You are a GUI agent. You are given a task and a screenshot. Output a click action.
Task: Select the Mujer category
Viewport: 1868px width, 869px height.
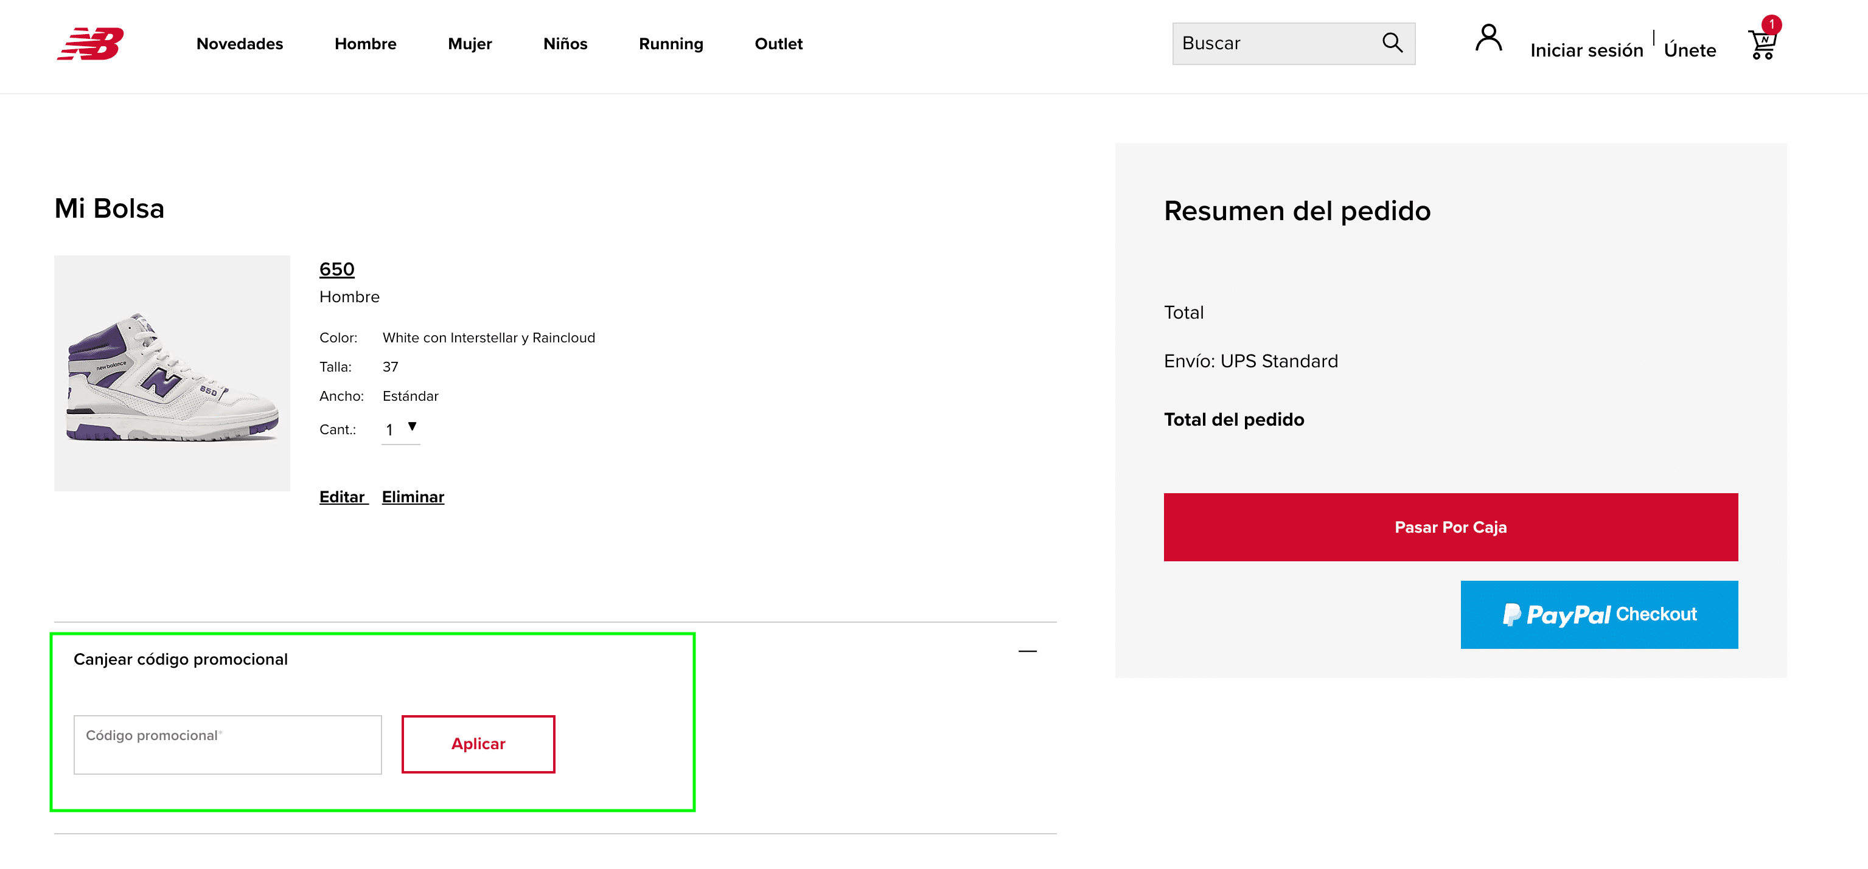(x=469, y=44)
